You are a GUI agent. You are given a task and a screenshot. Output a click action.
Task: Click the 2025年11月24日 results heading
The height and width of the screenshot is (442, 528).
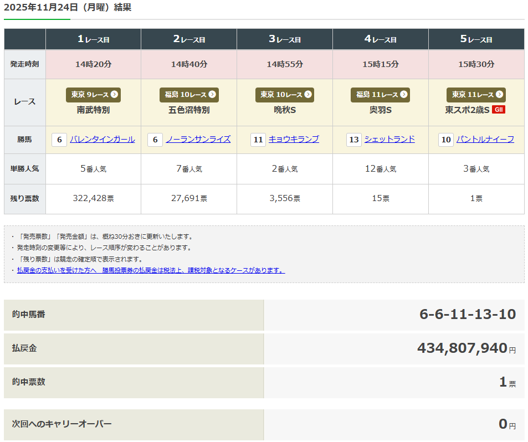click(68, 8)
